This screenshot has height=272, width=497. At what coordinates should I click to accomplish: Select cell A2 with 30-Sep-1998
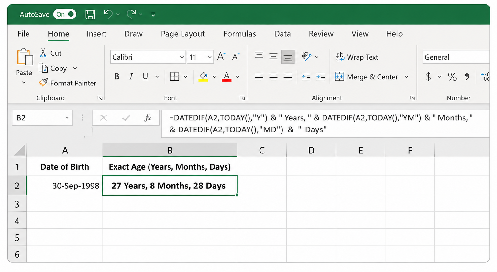click(x=64, y=186)
